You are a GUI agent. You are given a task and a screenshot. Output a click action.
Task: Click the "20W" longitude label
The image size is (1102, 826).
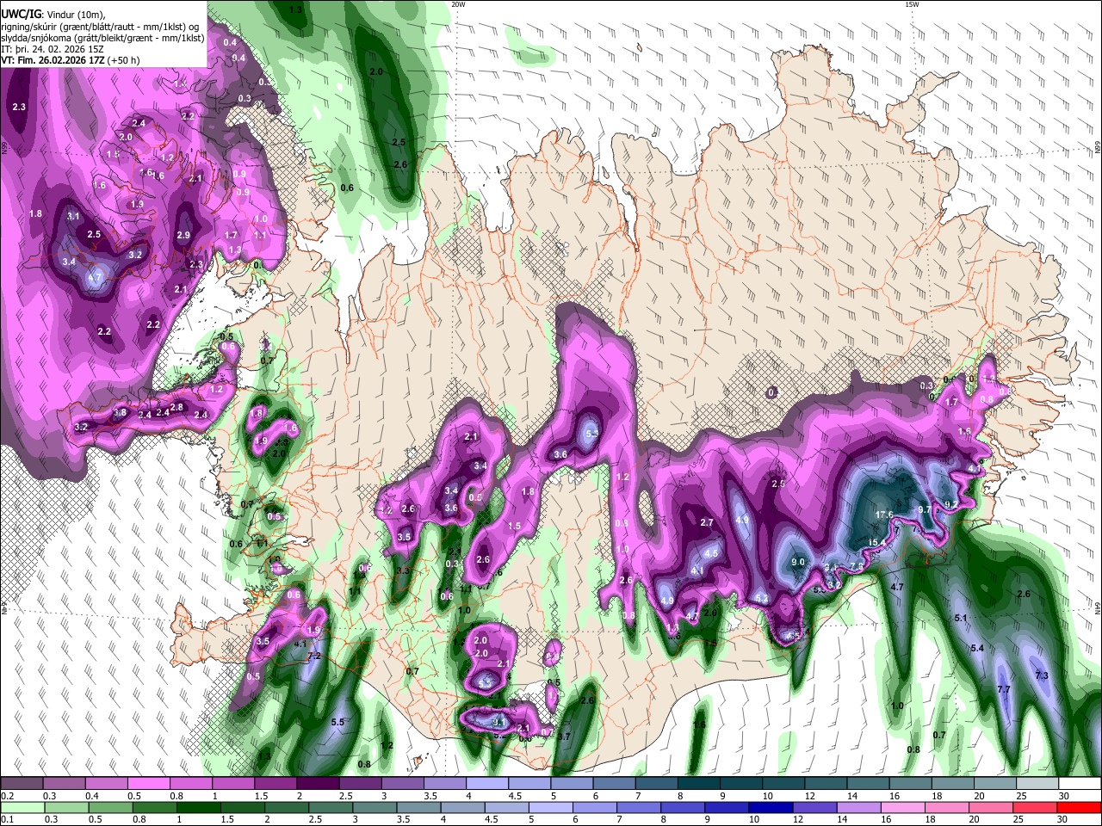tap(458, 4)
